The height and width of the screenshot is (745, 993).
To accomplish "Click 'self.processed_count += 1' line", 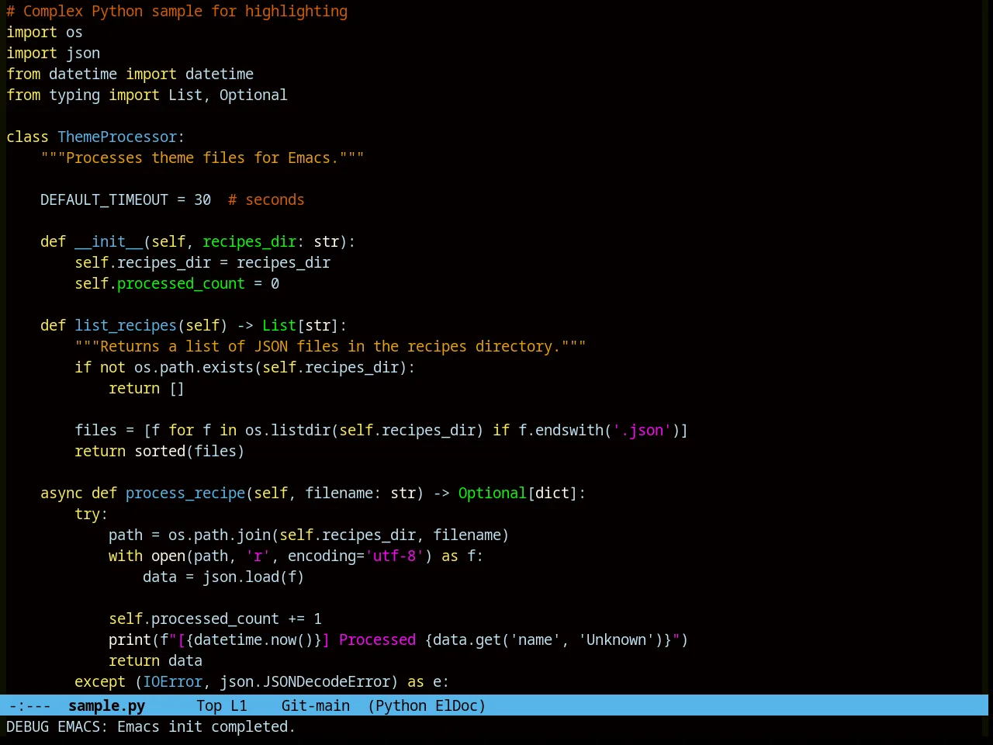I will pyautogui.click(x=215, y=619).
